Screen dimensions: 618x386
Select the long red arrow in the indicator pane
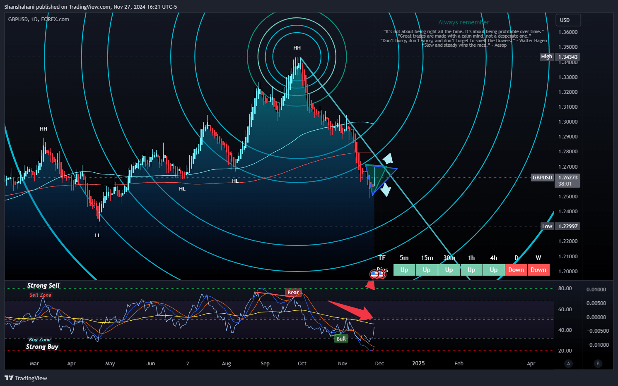[x=351, y=310]
